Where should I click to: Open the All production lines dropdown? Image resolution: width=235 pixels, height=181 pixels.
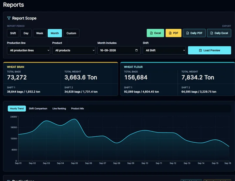pyautogui.click(x=28, y=50)
